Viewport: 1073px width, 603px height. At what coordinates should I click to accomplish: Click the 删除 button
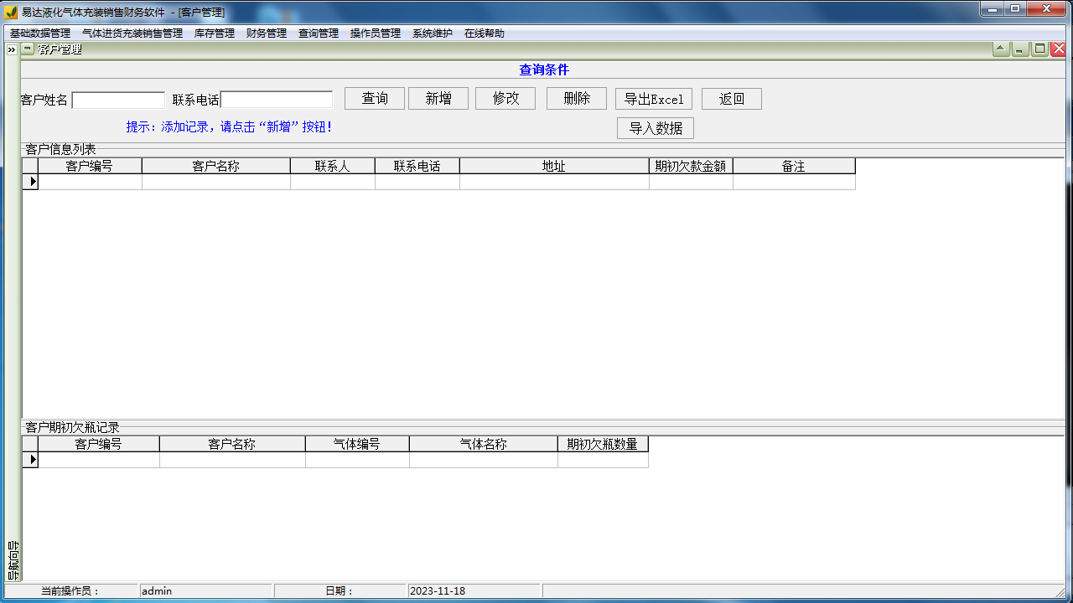pos(577,99)
